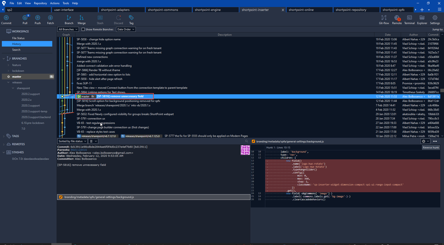Expand the feature branch folder

point(16,65)
